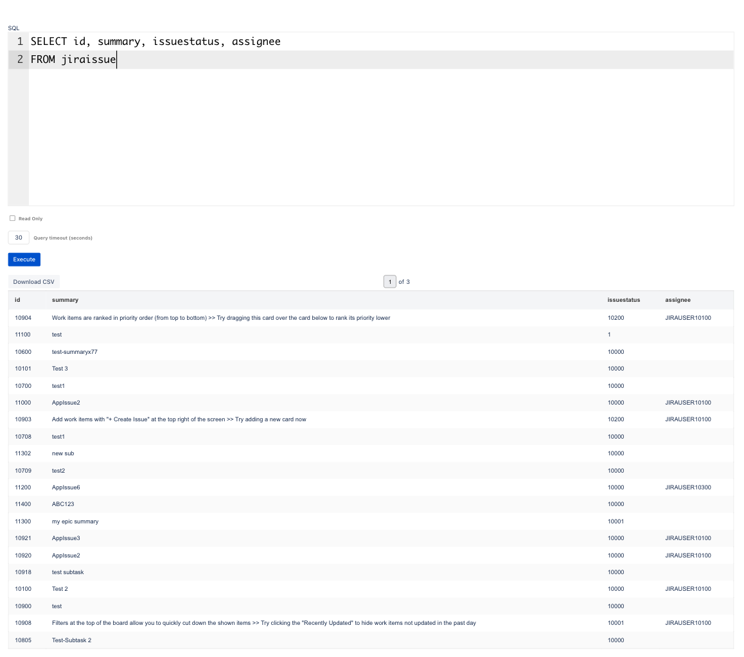Download results as CSV
This screenshot has height=657, width=744.
tap(33, 282)
